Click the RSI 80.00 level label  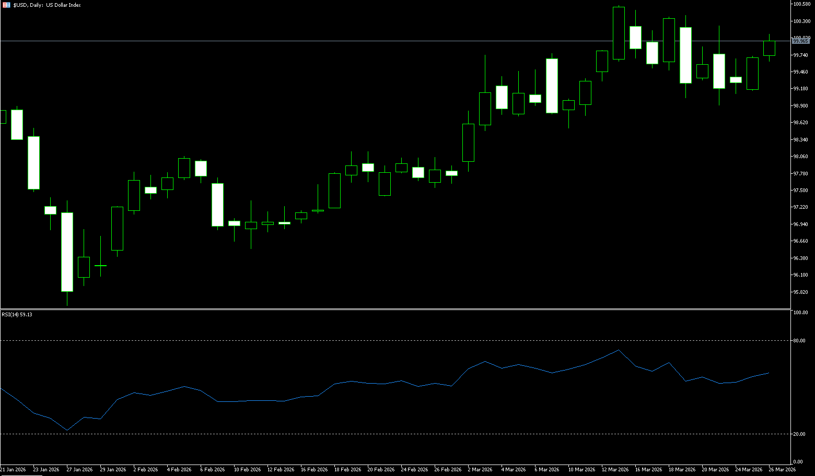click(x=799, y=341)
